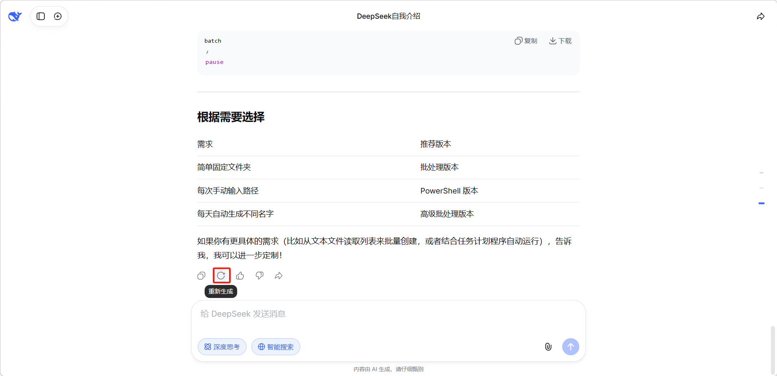Dislike the response with thumbs down
This screenshot has height=376, width=777.
click(260, 276)
